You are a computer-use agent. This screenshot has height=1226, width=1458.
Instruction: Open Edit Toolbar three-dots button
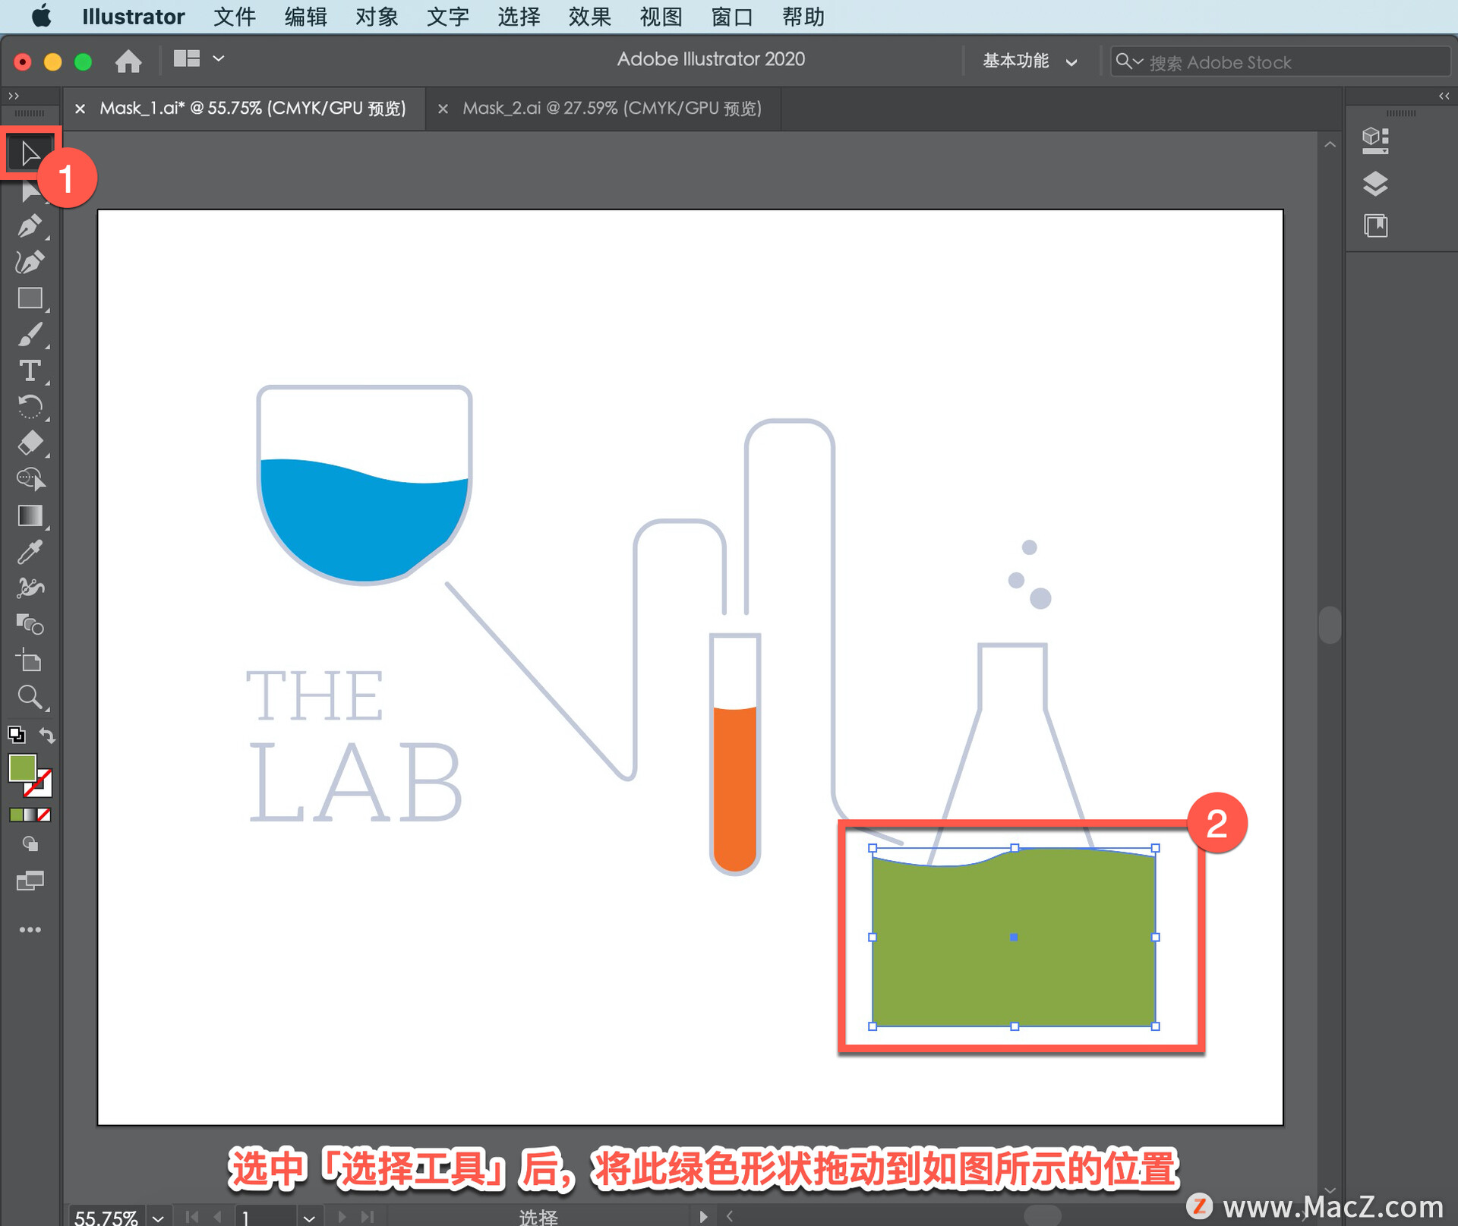tap(30, 930)
